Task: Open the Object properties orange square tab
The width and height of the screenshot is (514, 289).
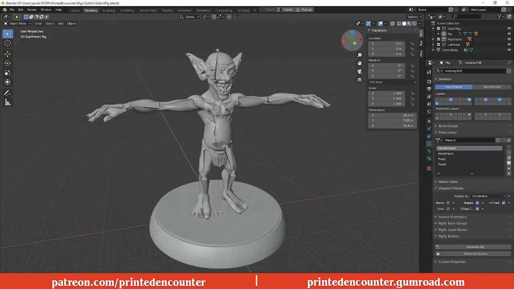Action: click(x=429, y=121)
